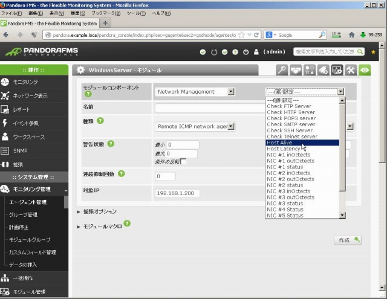Select Host Alive from list
387x299 pixels.
[302, 143]
